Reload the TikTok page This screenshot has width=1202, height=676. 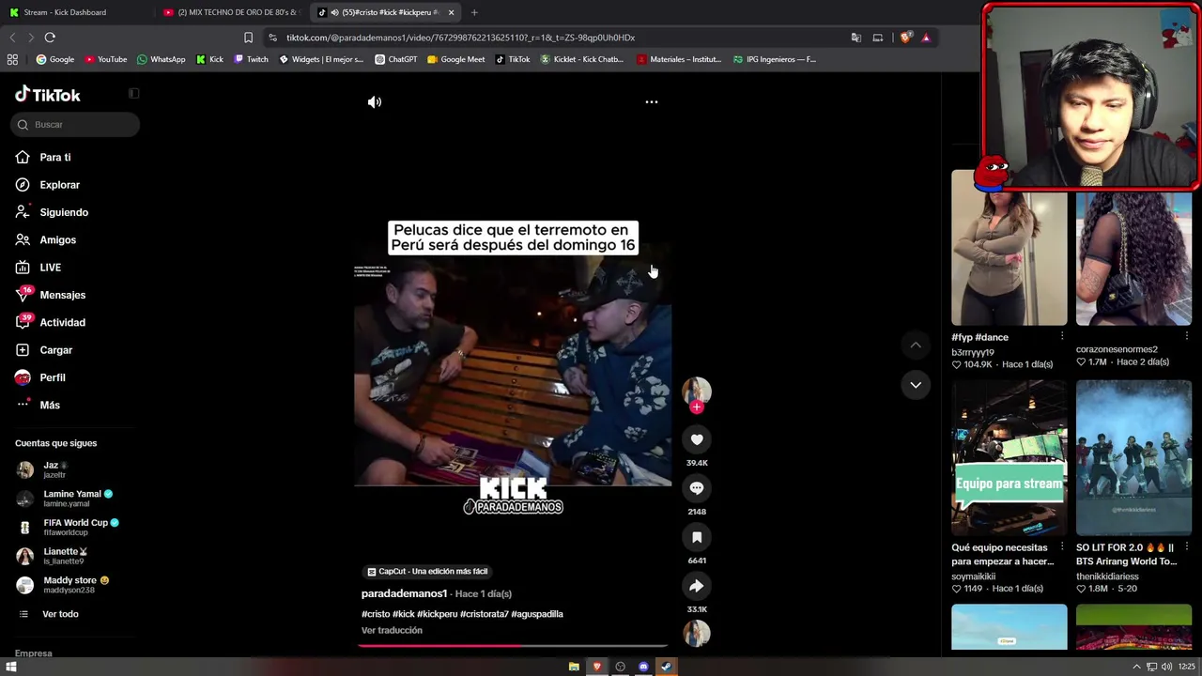(50, 38)
